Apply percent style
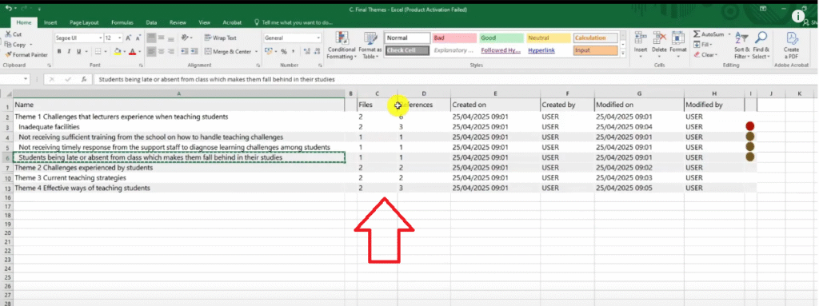The width and height of the screenshot is (819, 306). point(284,52)
